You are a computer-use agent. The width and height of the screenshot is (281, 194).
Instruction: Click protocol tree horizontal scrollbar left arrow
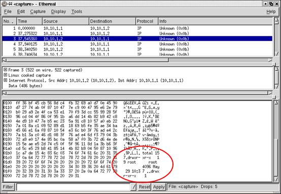coord(5,93)
